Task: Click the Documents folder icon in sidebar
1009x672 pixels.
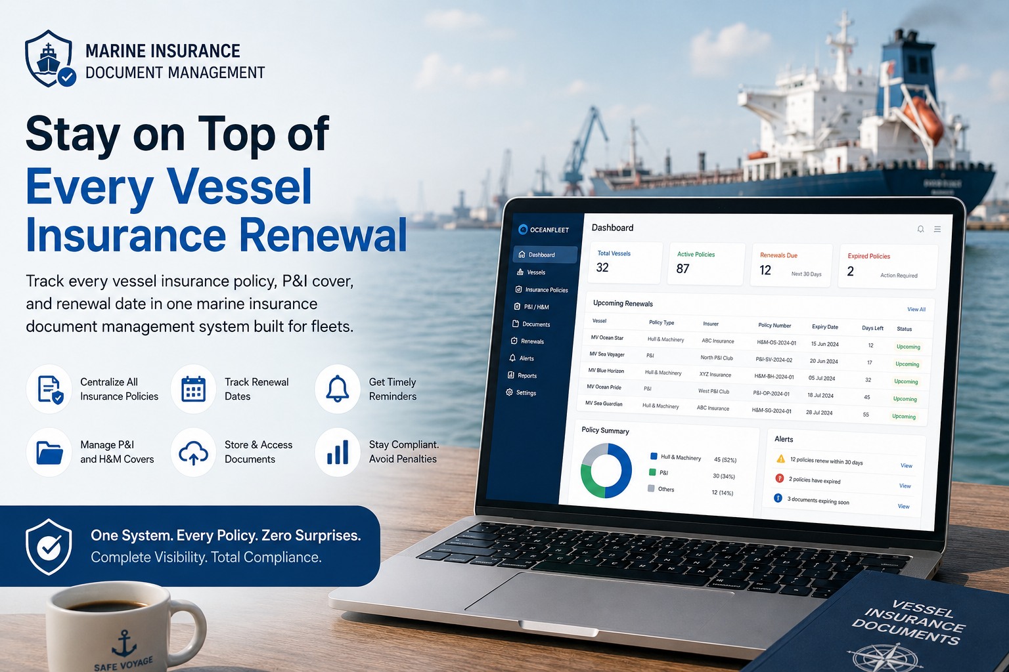Action: tap(516, 324)
